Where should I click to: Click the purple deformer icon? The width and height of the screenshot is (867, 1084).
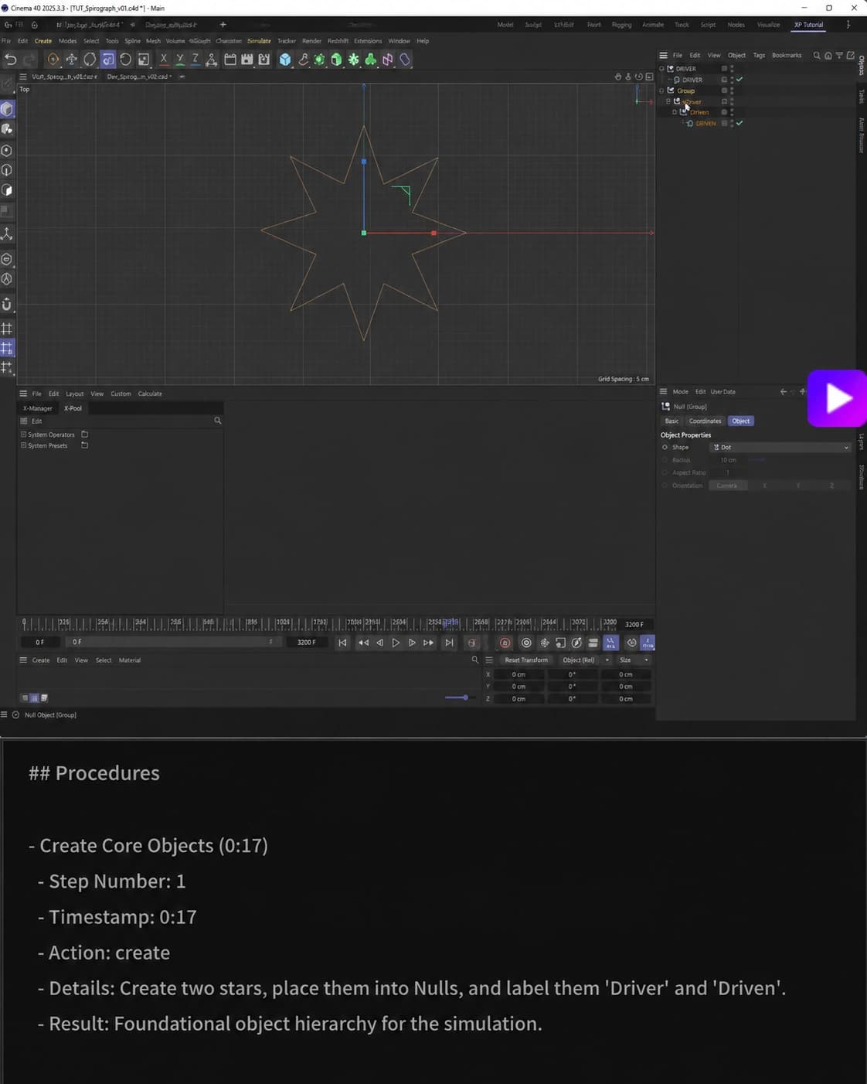coord(388,60)
